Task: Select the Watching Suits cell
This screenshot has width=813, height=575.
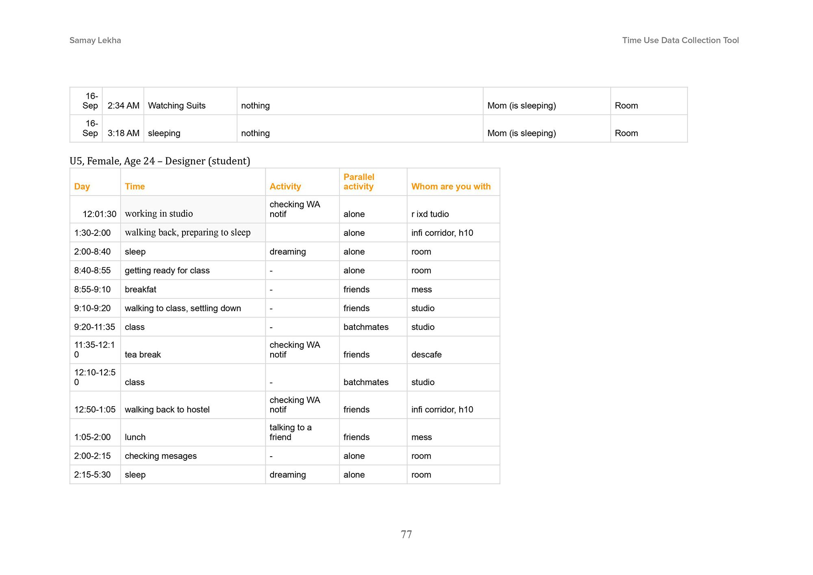Action: tap(177, 106)
